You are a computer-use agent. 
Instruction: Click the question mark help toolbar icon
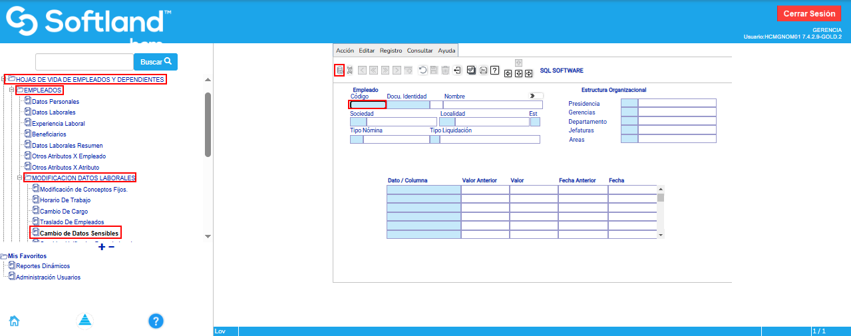click(494, 71)
